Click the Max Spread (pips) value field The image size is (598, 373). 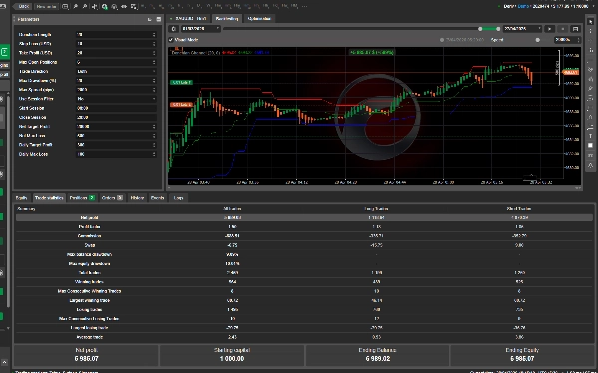point(117,90)
